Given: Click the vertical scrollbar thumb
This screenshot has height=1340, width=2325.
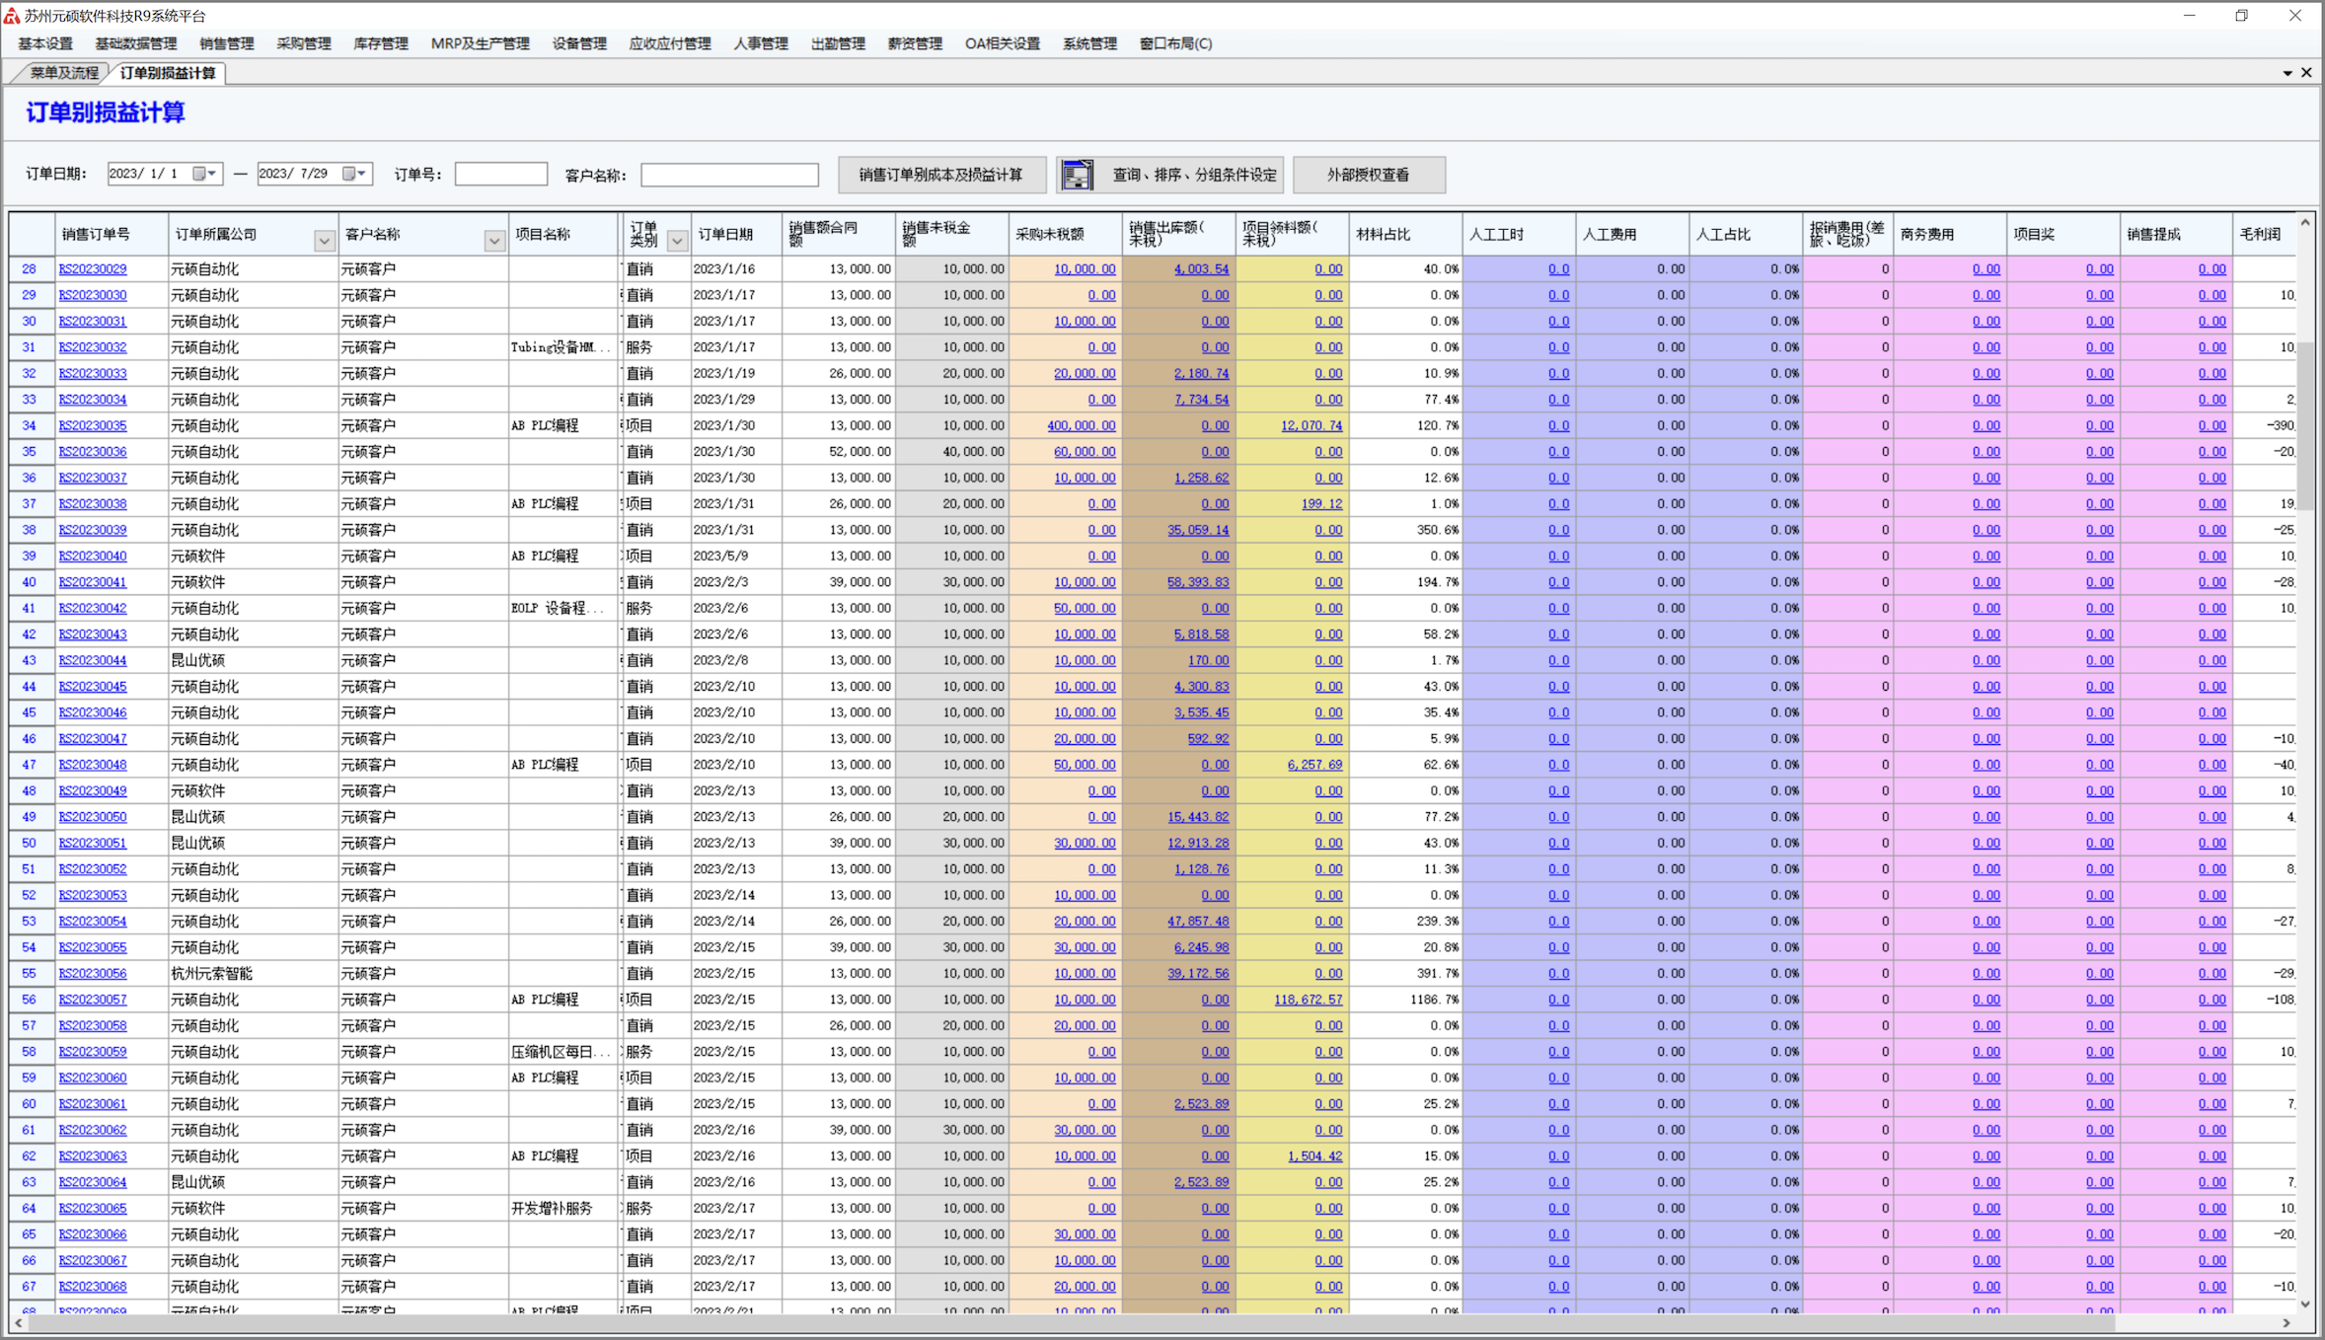Looking at the screenshot, I should [x=2305, y=424].
